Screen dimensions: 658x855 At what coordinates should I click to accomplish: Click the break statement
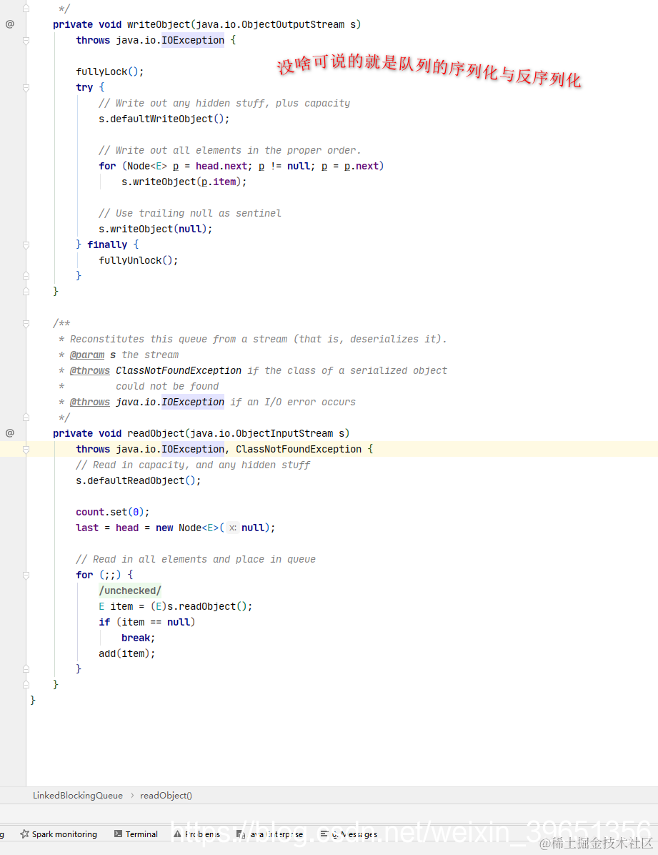pos(139,638)
